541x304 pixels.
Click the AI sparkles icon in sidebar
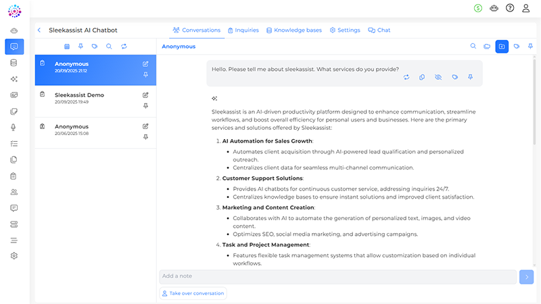[14, 79]
